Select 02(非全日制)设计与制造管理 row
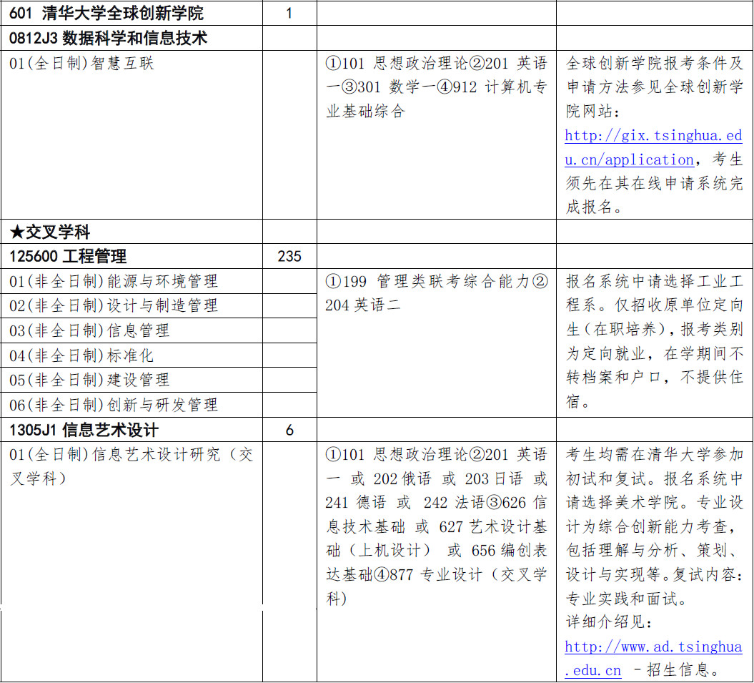754x683 pixels. [x=114, y=306]
